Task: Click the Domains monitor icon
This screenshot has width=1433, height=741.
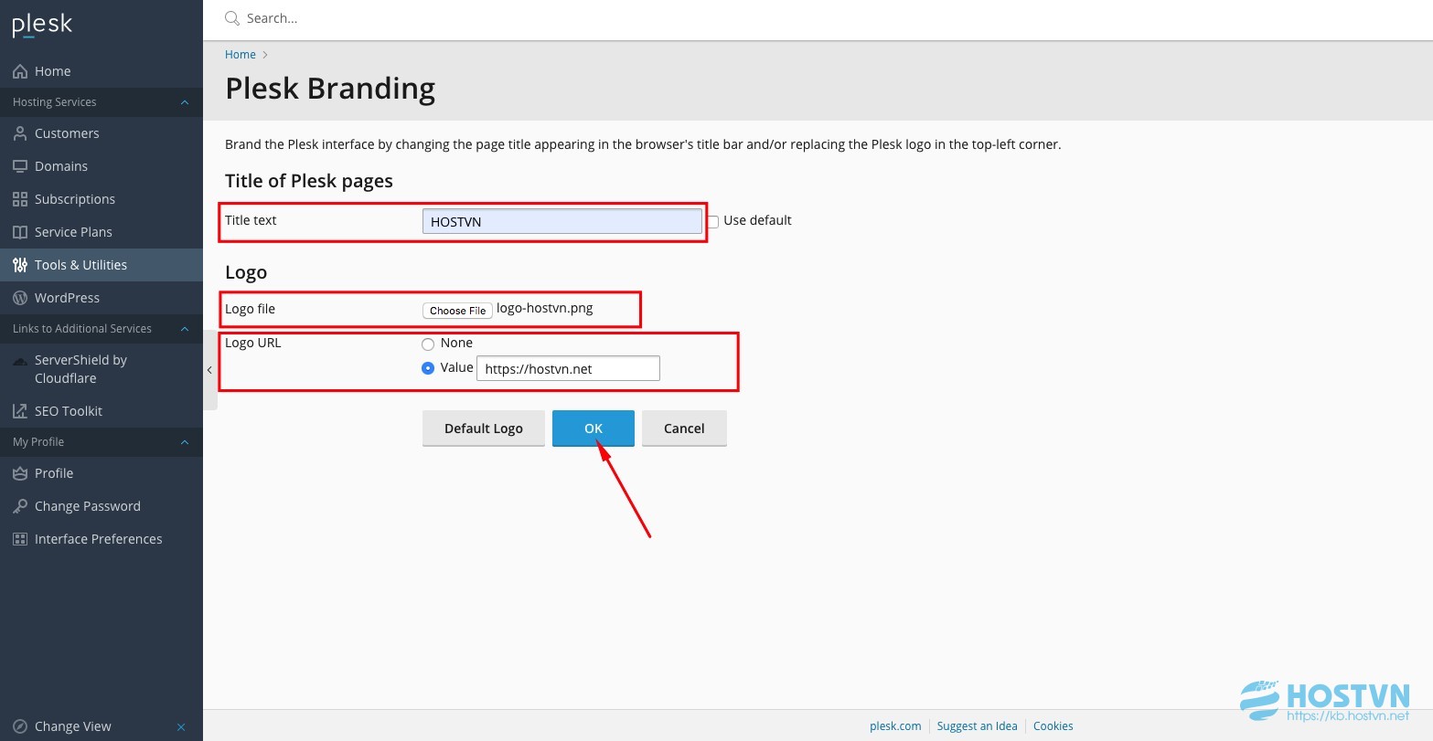Action: tap(20, 166)
